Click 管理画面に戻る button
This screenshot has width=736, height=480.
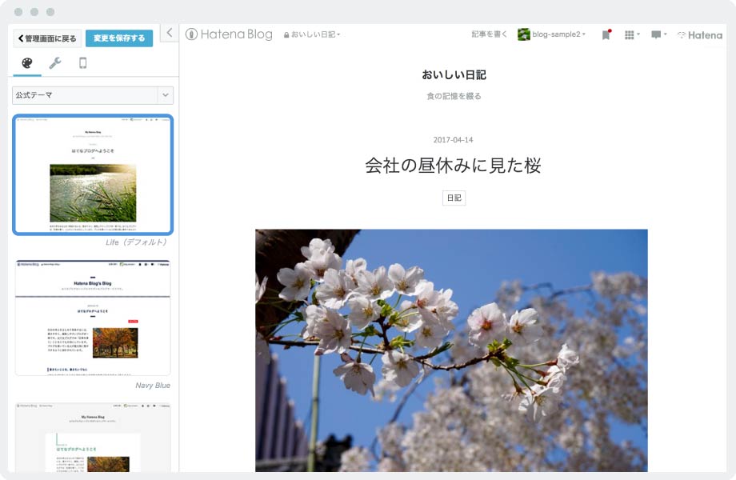pos(47,38)
